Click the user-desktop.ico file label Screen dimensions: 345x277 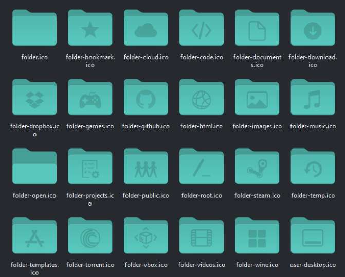pos(313,265)
